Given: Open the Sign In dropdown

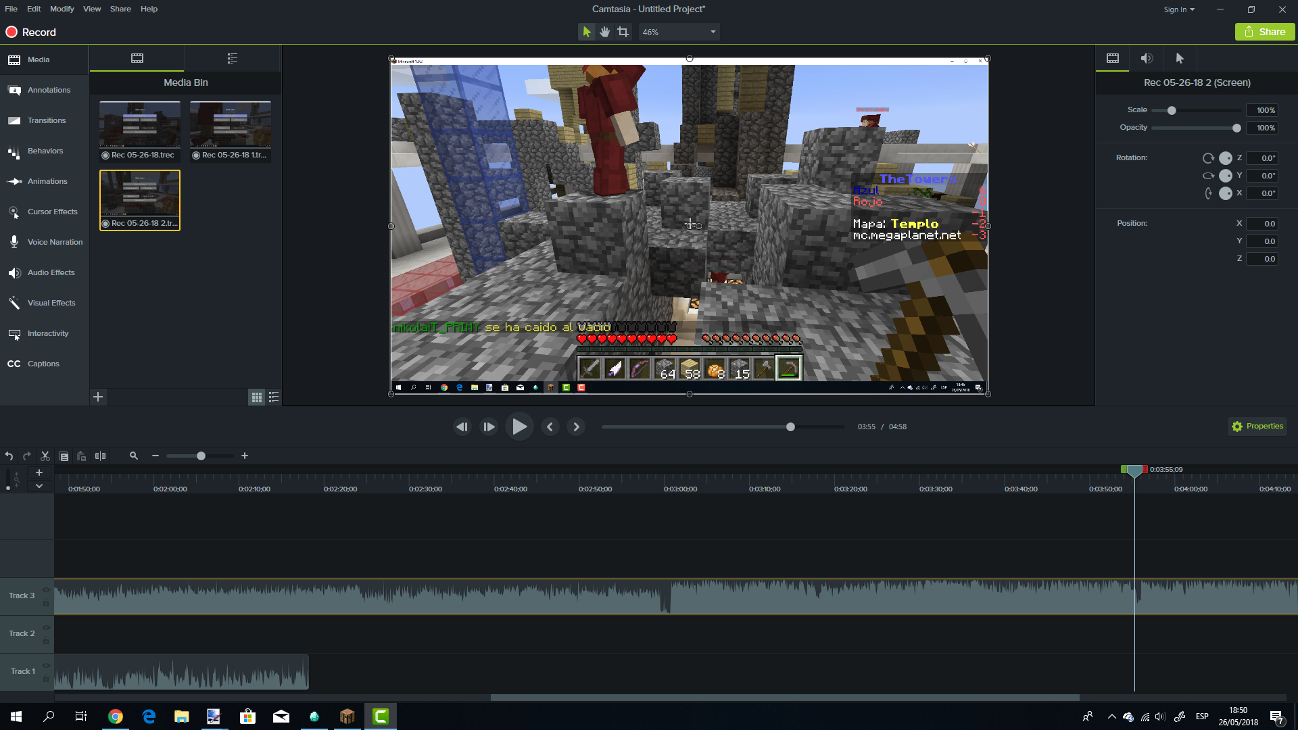Looking at the screenshot, I should pos(1179,9).
